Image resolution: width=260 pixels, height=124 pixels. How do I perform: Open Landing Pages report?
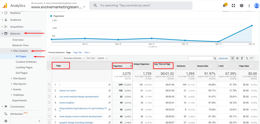coord(24,67)
